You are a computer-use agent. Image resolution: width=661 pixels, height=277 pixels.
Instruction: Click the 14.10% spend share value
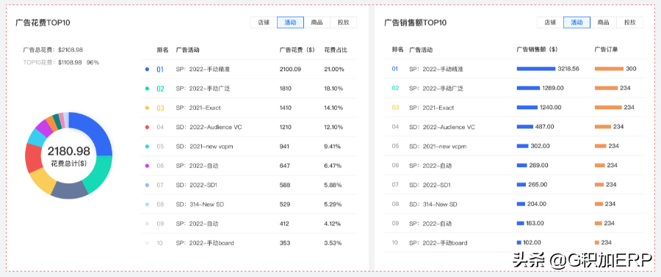click(333, 108)
